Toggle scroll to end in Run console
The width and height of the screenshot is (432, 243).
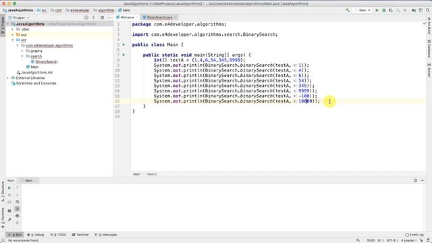click(x=17, y=209)
